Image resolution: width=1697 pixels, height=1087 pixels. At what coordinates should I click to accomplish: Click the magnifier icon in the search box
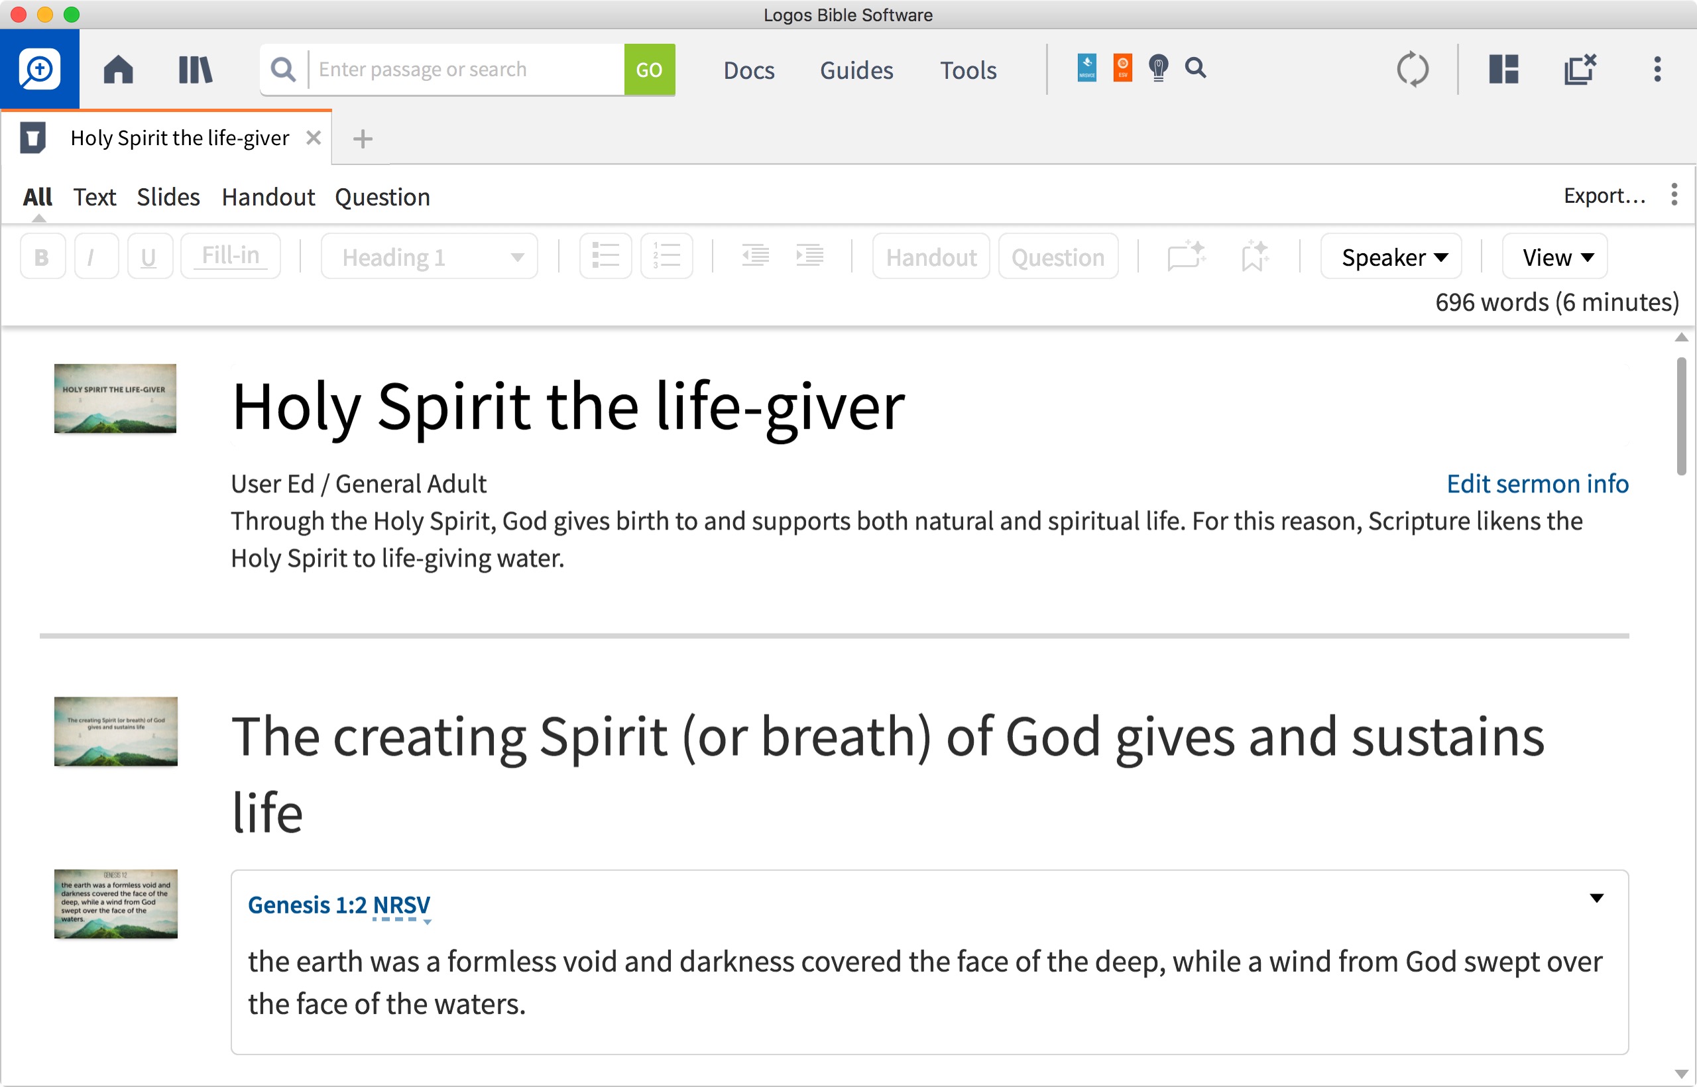click(x=283, y=69)
